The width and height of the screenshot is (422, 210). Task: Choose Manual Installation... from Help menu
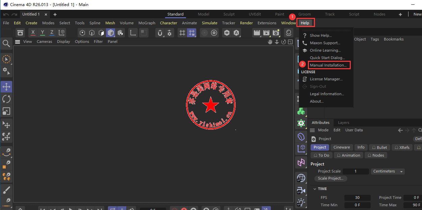click(x=328, y=65)
